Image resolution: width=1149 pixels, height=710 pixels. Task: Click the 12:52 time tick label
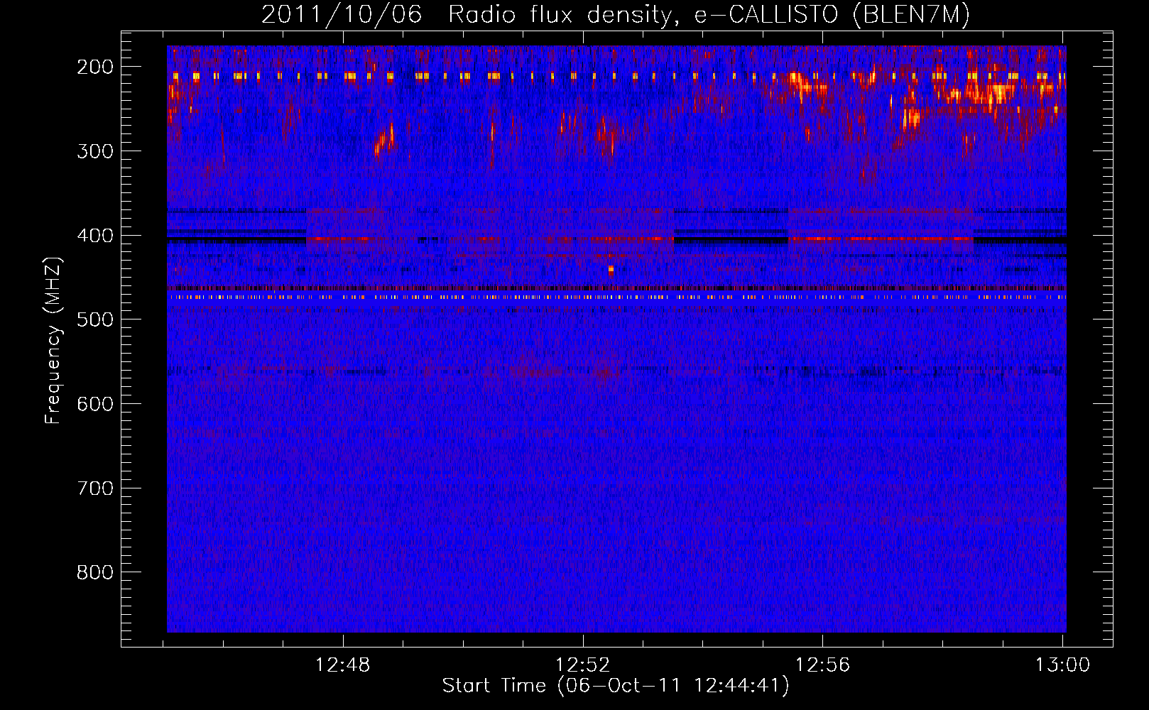pos(583,665)
